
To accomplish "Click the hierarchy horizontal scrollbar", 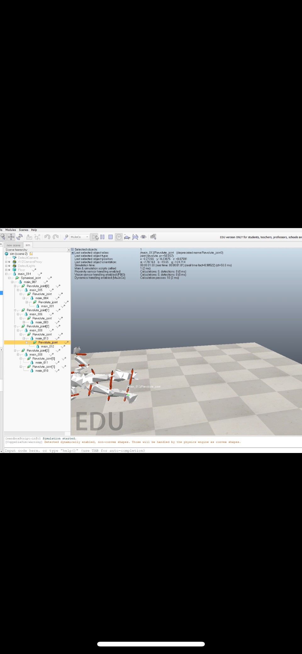I will 34,433.
